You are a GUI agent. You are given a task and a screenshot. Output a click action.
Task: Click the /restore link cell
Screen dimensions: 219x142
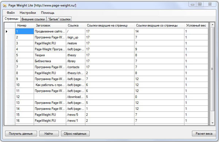click(76, 43)
